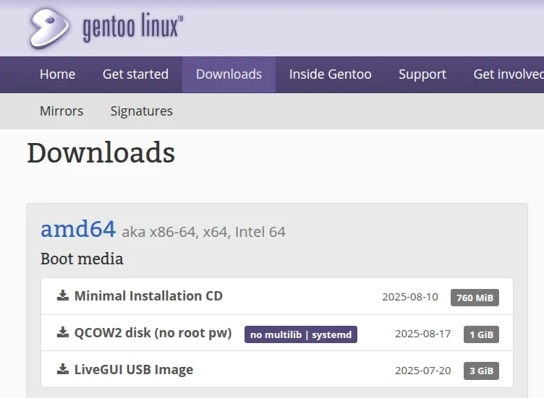The width and height of the screenshot is (544, 398).
Task: Click the amd64 architecture heading link
Action: click(78, 229)
